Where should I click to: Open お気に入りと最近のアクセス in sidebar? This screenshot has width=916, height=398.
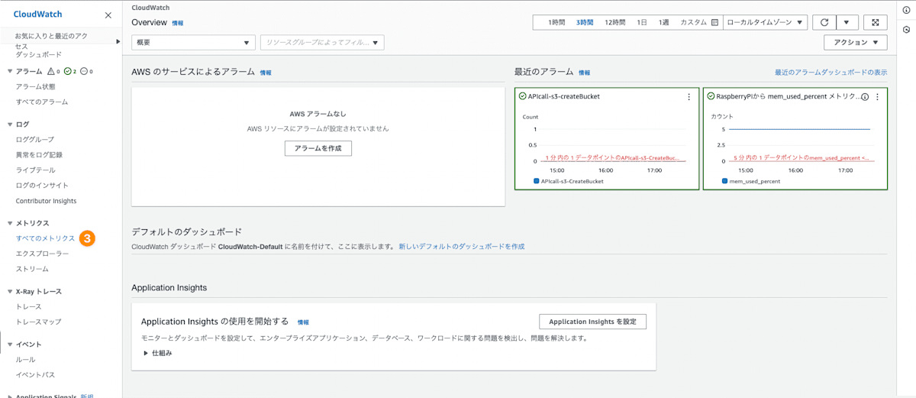point(51,40)
